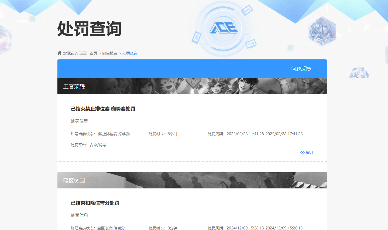Click the 安全服务 breadcrumb entry
The height and width of the screenshot is (230, 388).
pyautogui.click(x=109, y=53)
